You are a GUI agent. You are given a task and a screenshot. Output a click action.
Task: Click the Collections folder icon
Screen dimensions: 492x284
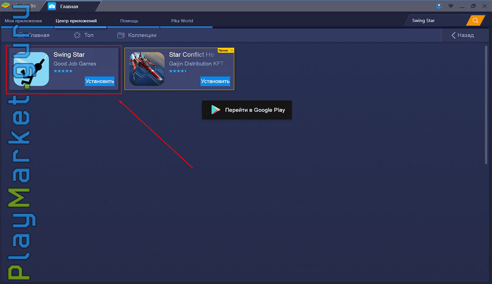click(x=121, y=35)
